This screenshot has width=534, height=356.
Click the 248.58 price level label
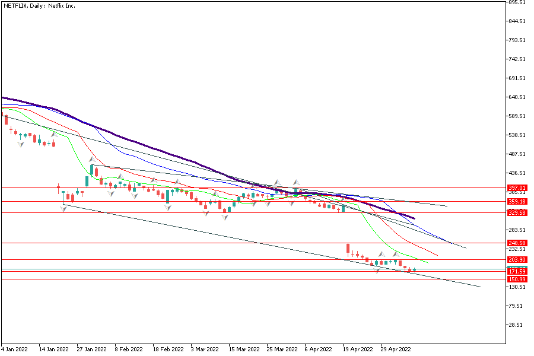[x=517, y=243]
